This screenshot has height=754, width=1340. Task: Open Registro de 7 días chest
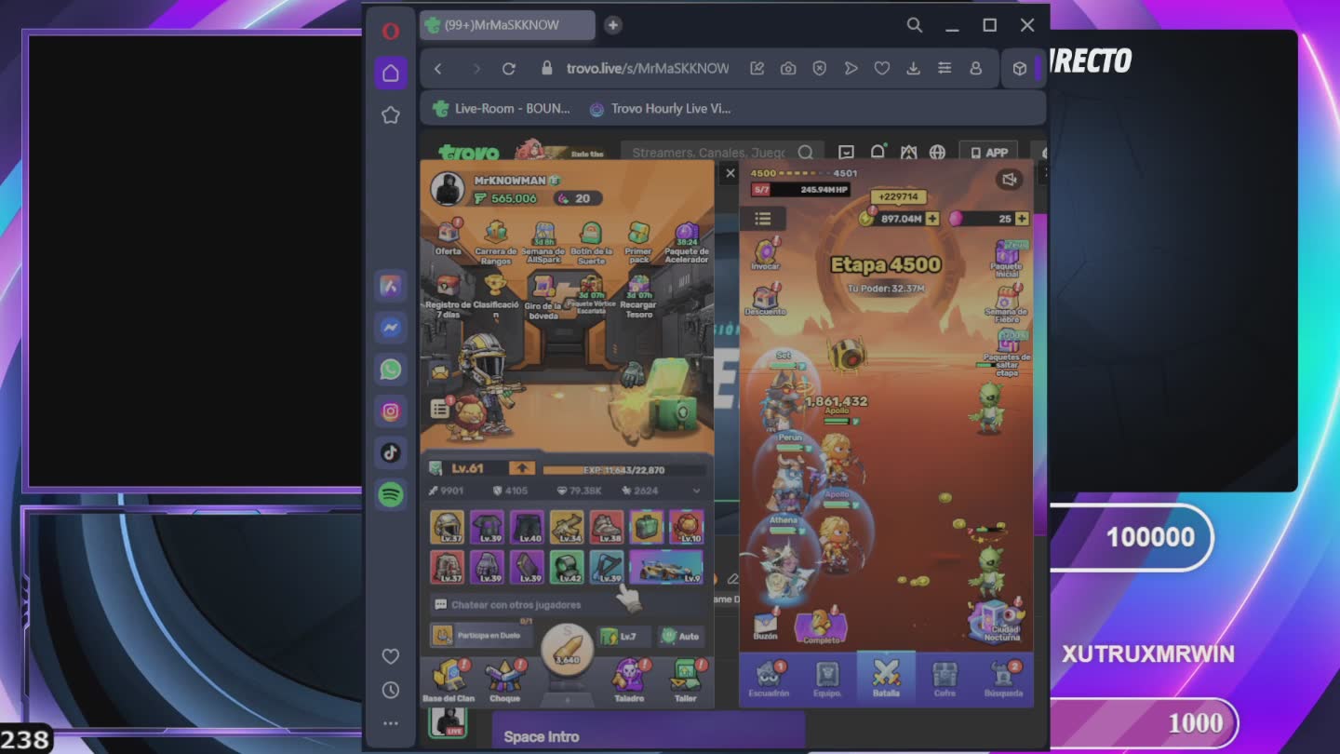tap(449, 296)
